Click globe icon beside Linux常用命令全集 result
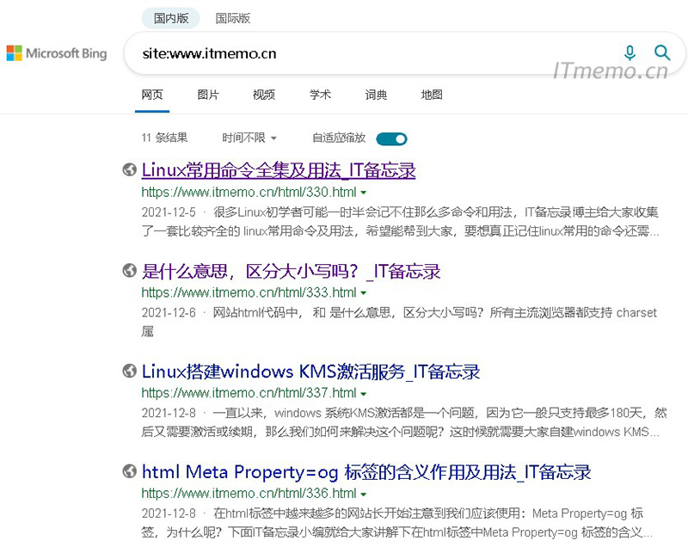The image size is (688, 553). tap(130, 169)
